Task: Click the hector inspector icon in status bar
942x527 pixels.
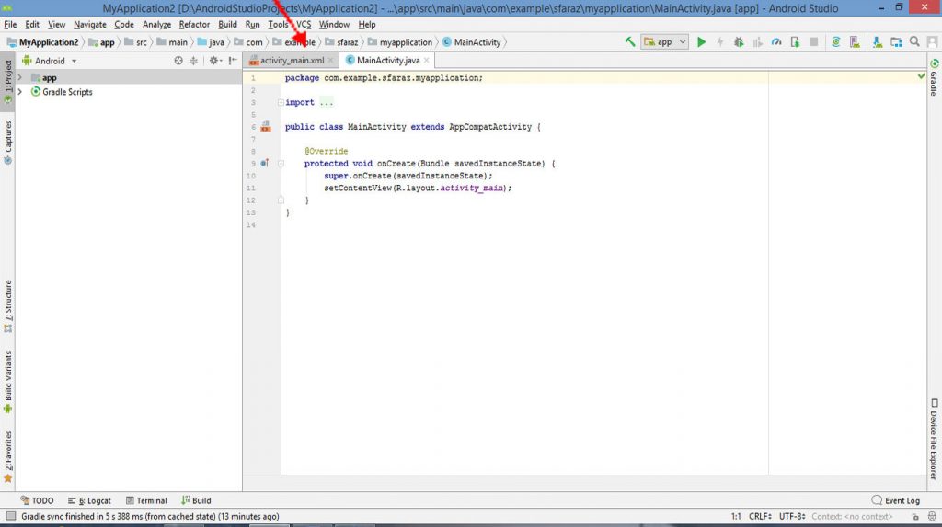Action: click(931, 517)
